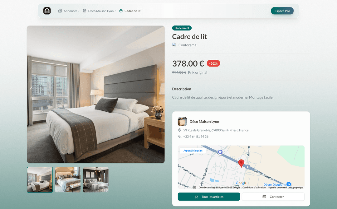Screen dimensions: 337x209
Task: Click the location pin icon by address
Action: pos(180,130)
